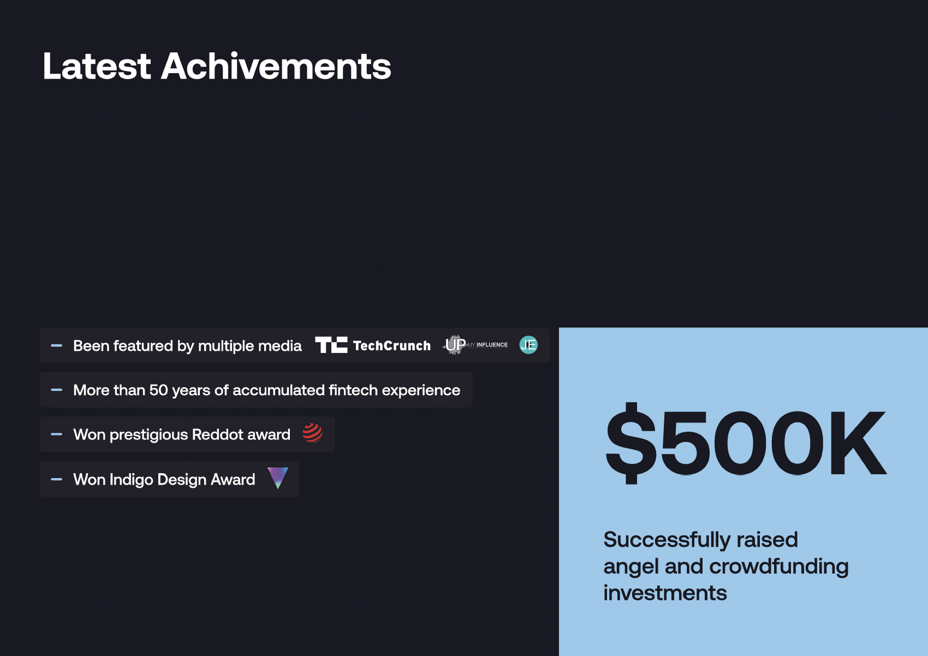Click the teal JE circle logo
This screenshot has height=656, width=928.
pos(528,345)
